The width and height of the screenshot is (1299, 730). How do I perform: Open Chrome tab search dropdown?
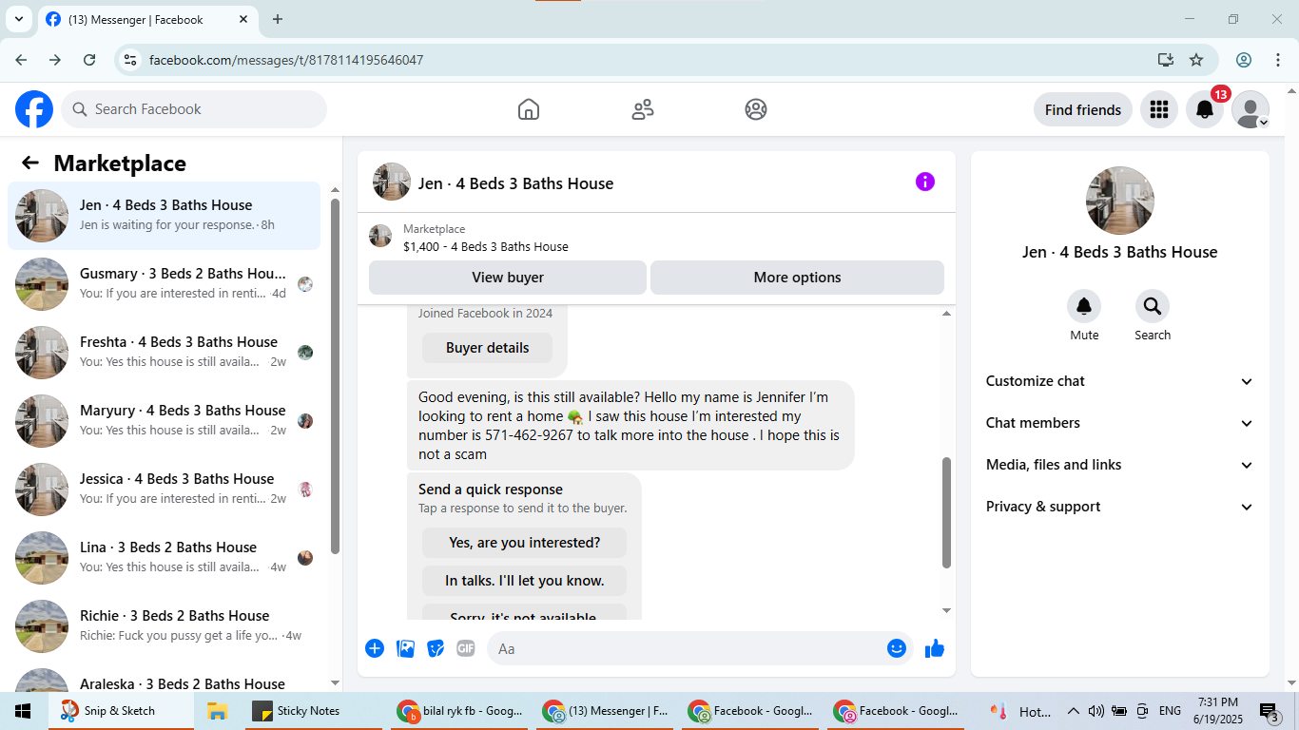coord(18,19)
